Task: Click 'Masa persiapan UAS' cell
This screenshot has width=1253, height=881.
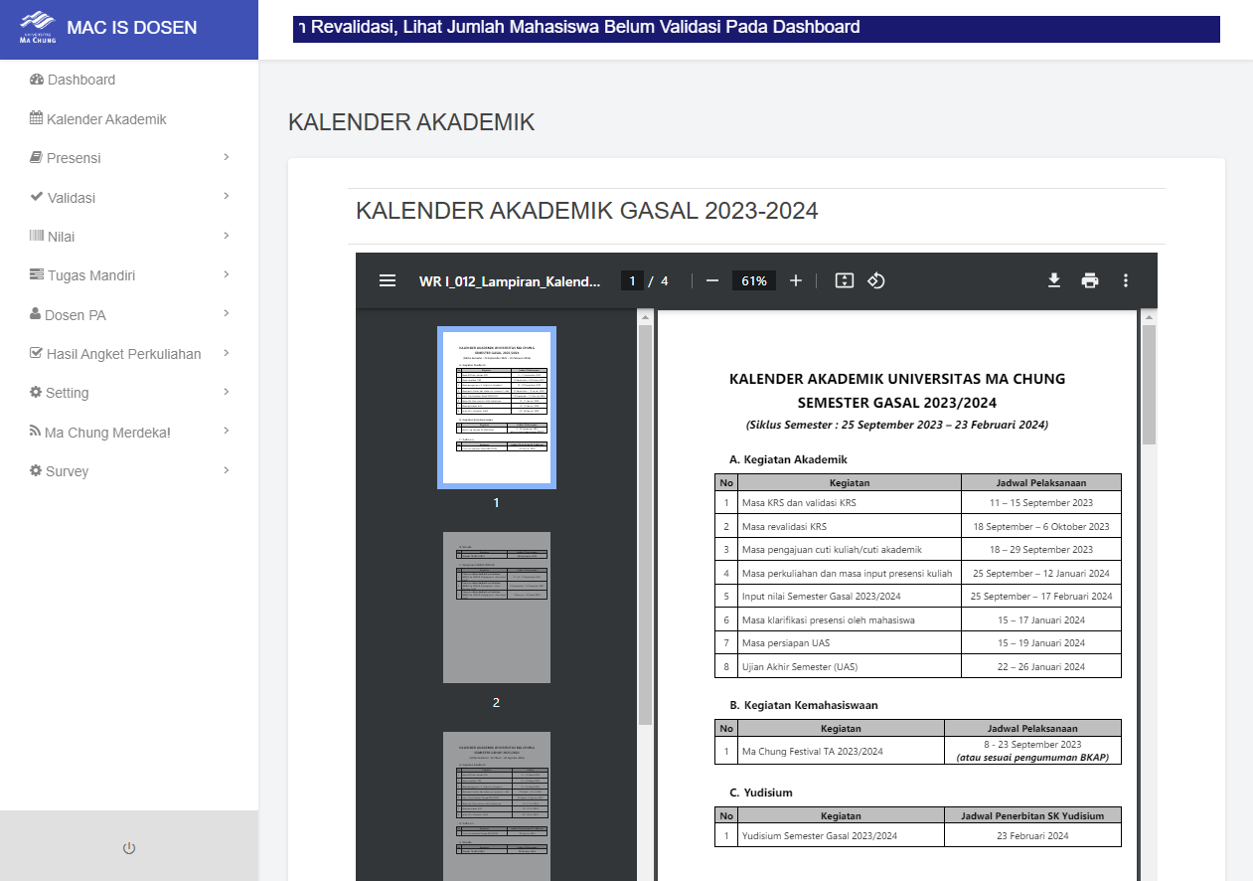Action: 849,643
